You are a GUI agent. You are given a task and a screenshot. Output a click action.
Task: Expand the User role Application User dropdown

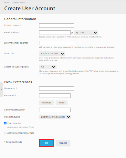tap(52, 54)
